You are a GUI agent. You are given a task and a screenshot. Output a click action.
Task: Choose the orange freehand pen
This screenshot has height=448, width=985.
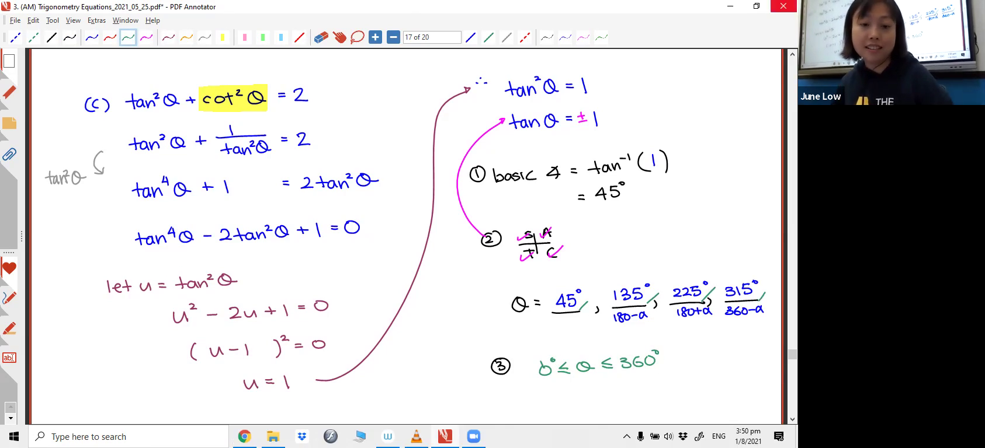tap(186, 37)
